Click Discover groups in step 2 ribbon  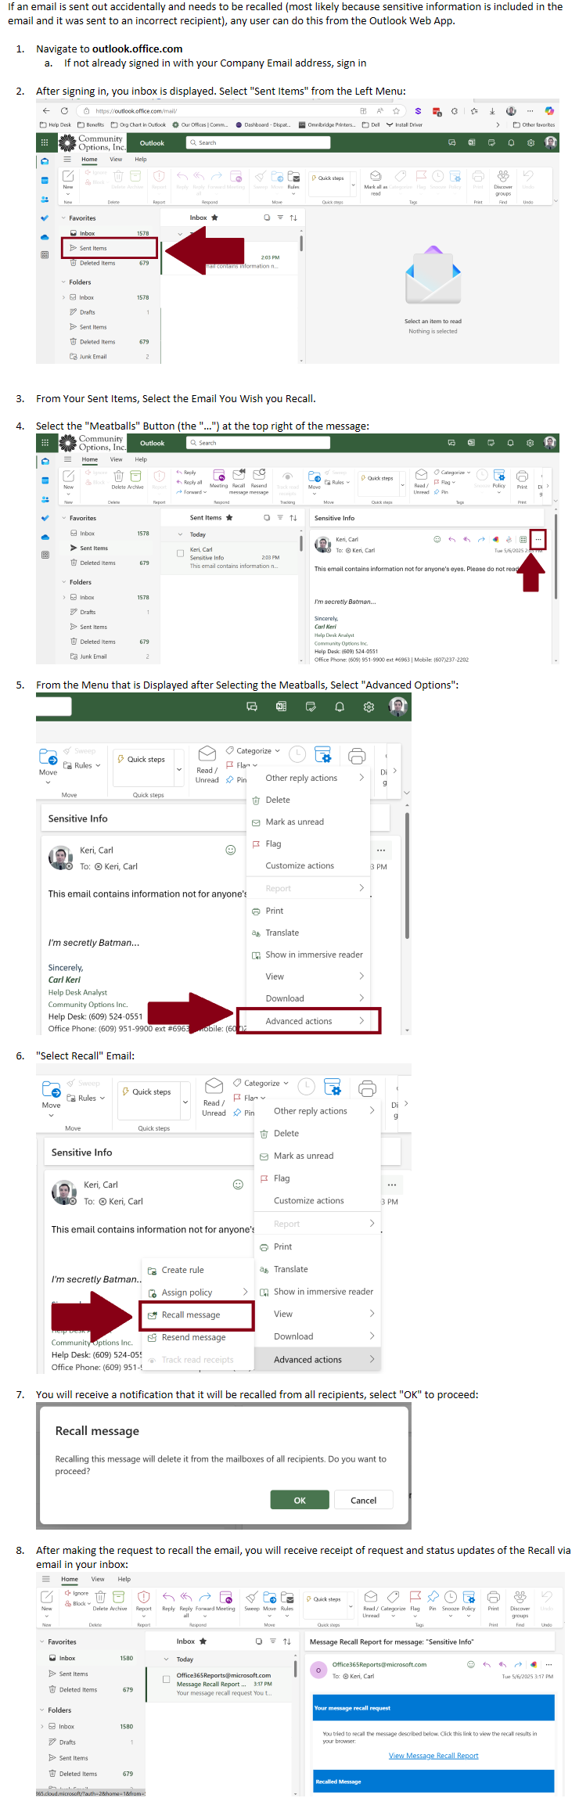coord(503,182)
